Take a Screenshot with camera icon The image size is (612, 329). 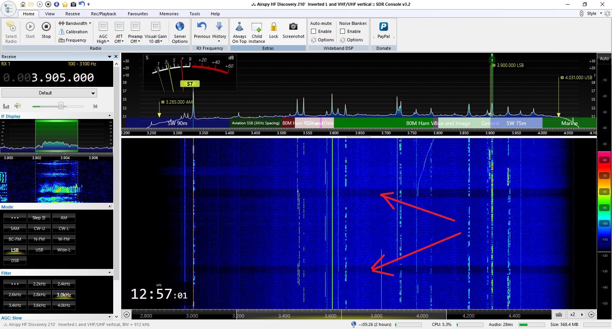[293, 26]
